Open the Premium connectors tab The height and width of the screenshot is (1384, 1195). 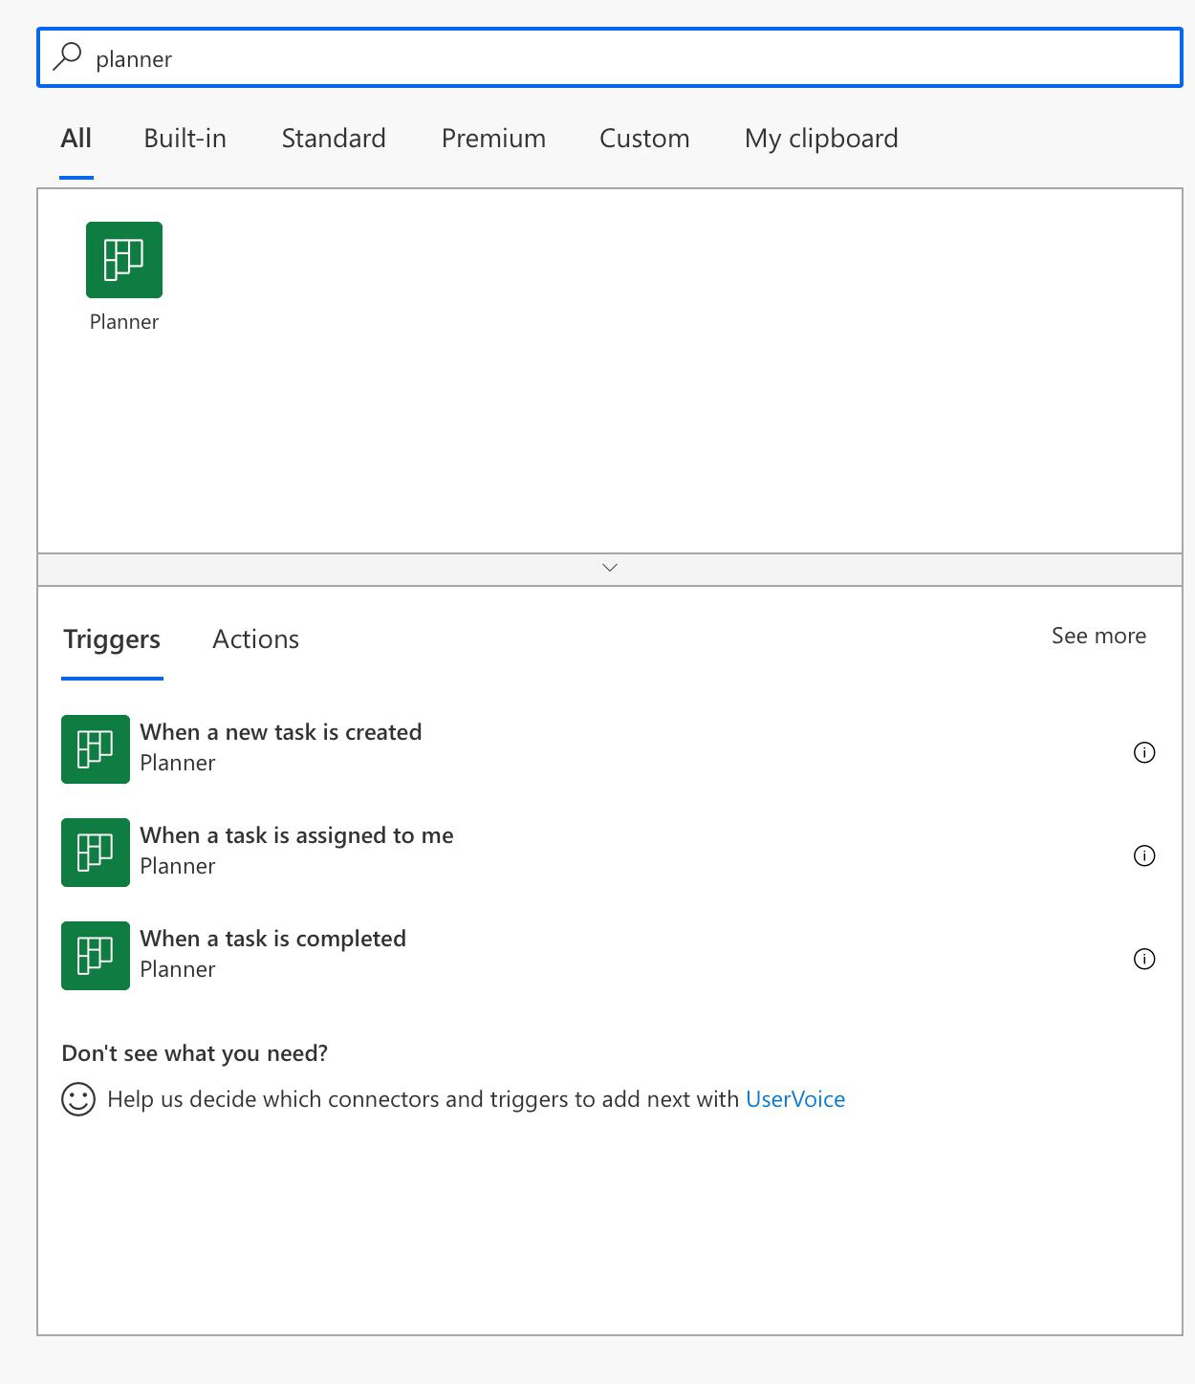tap(493, 139)
